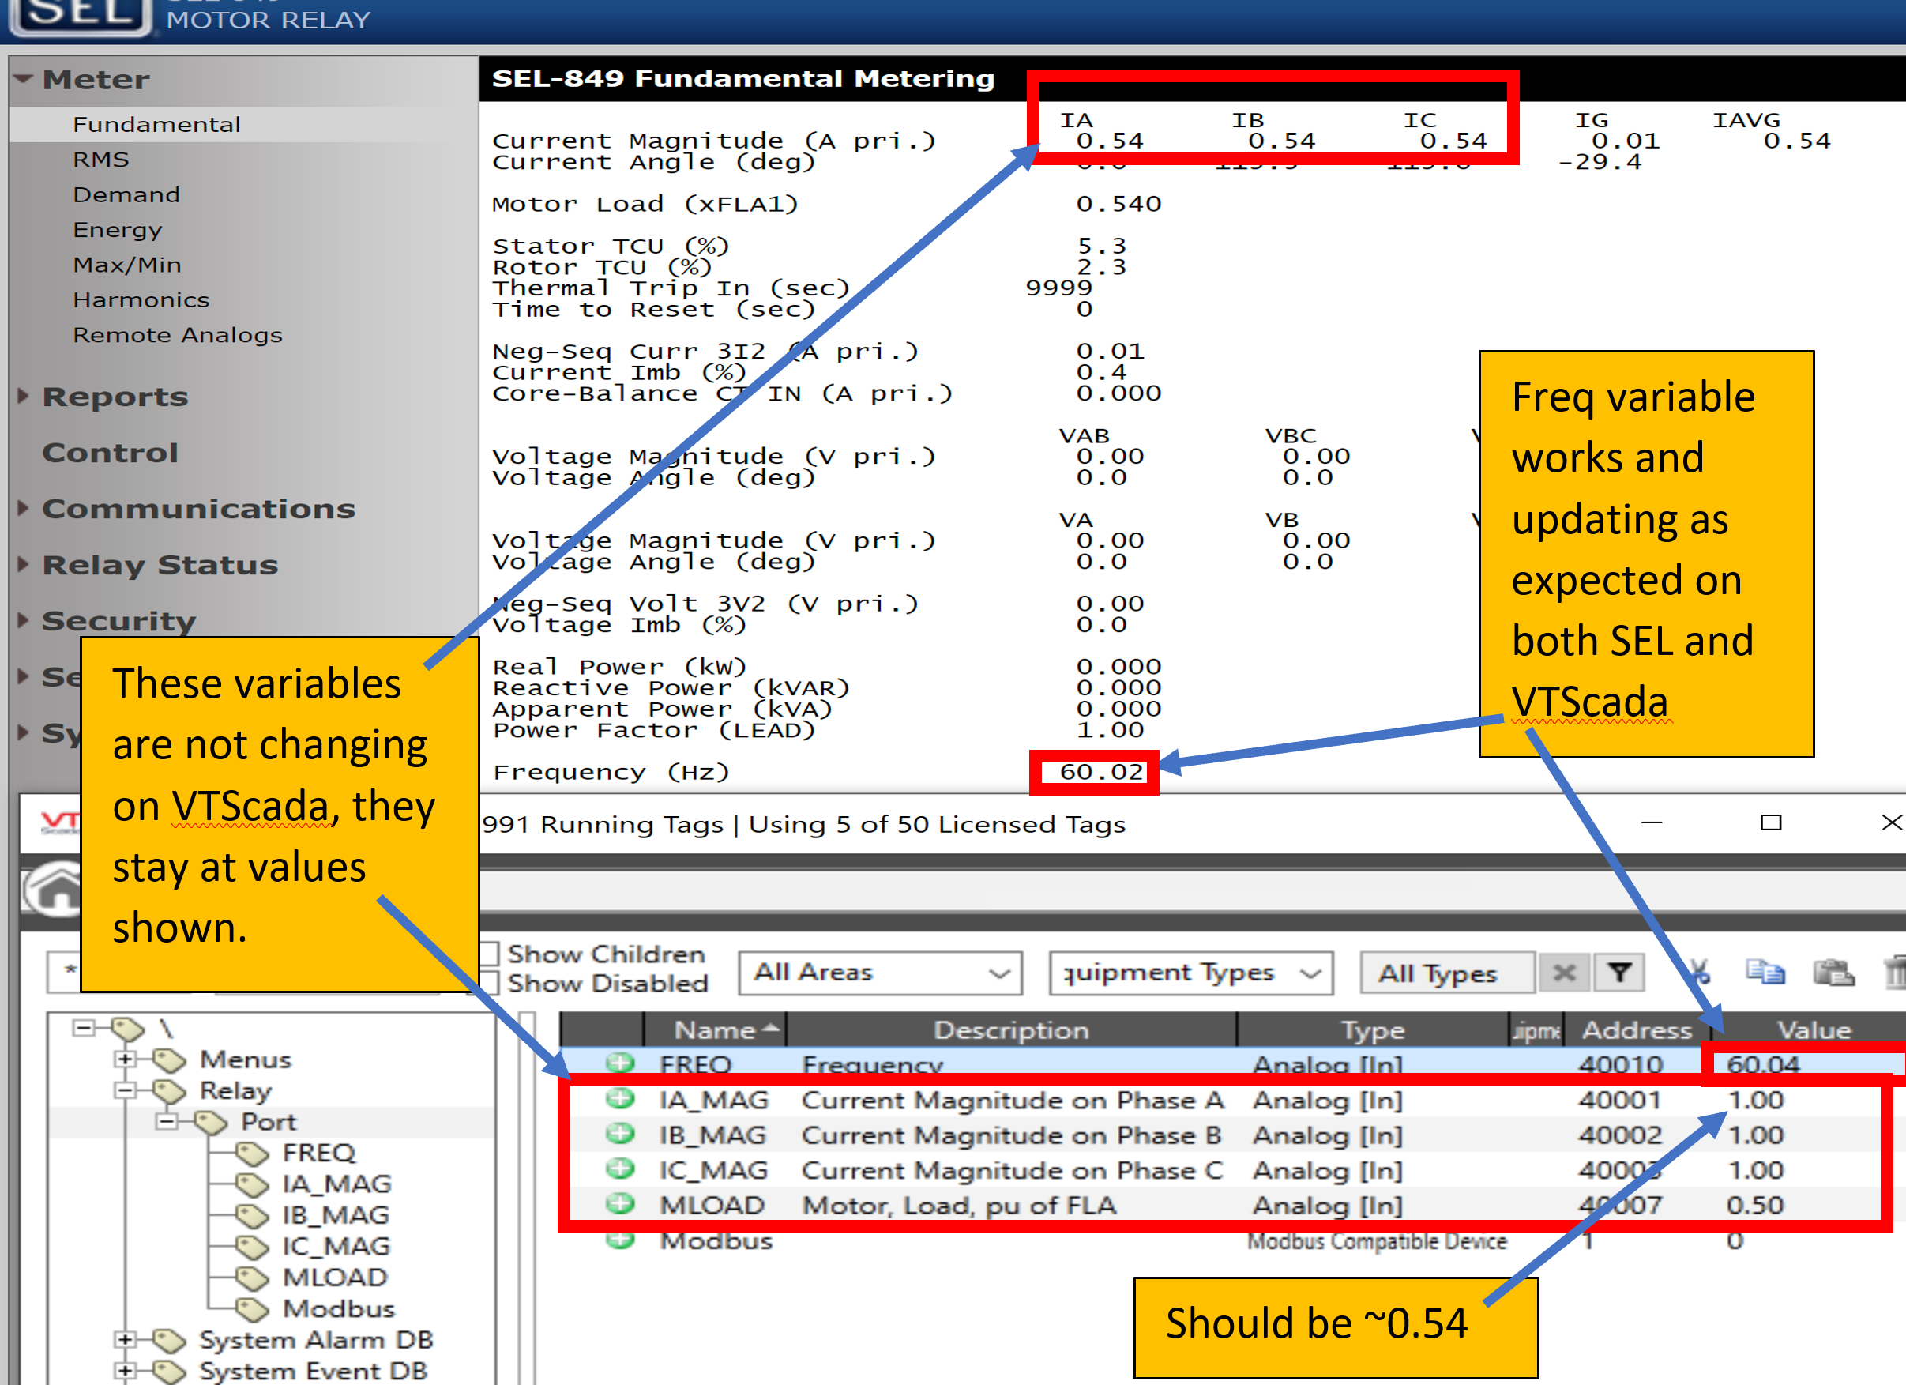Sort by the Name column header

(x=714, y=1029)
